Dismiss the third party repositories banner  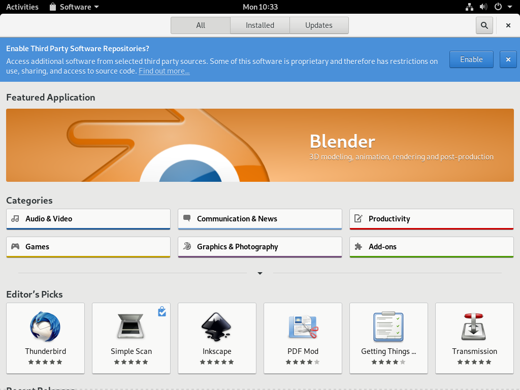(508, 59)
